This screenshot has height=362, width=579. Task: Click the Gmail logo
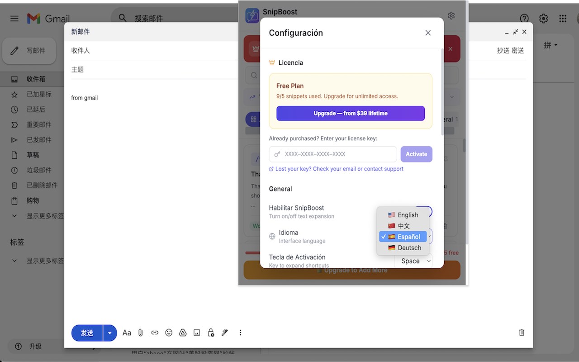(x=48, y=19)
